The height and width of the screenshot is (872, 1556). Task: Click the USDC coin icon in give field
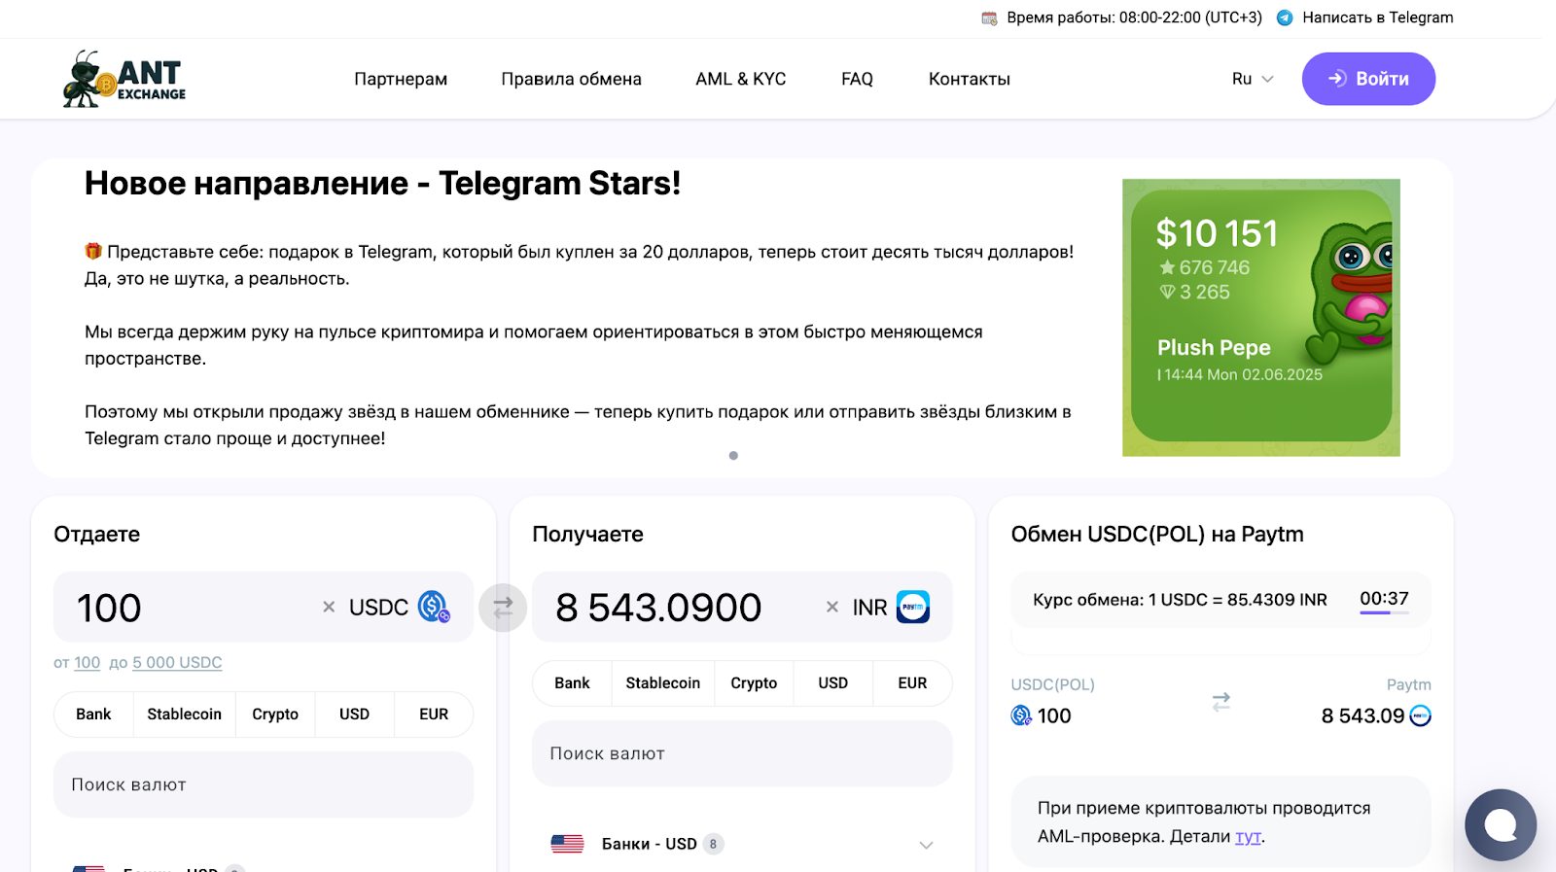pos(433,607)
